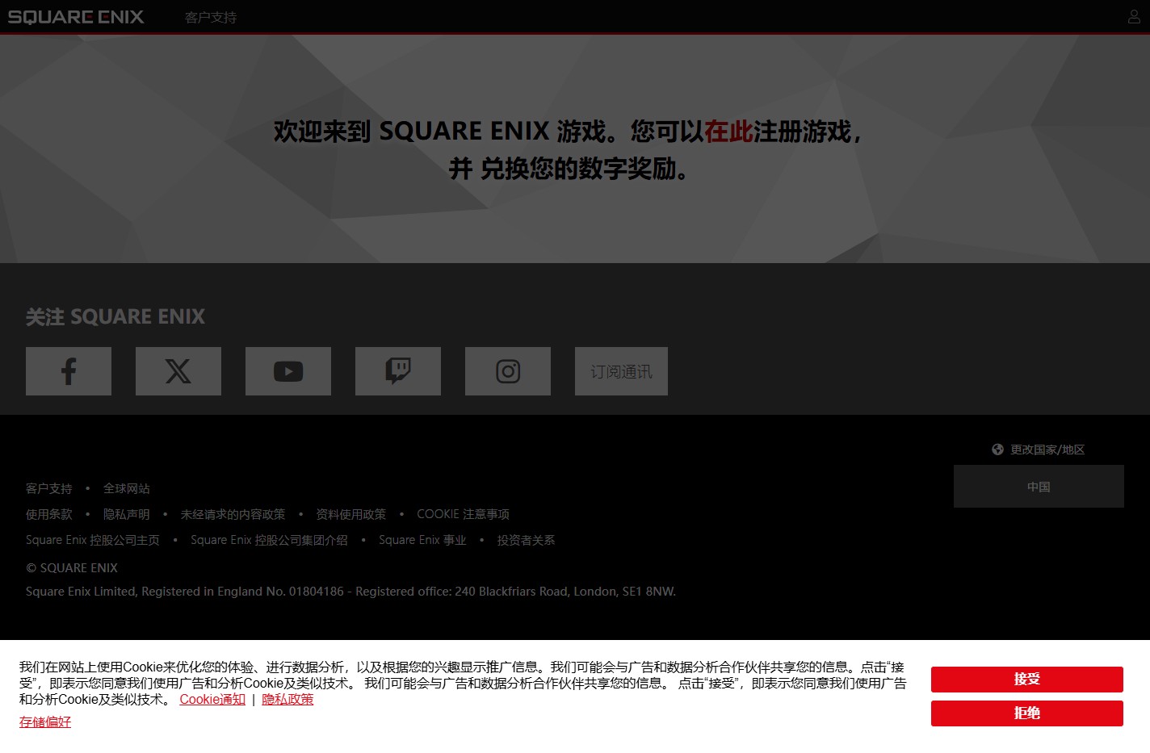This screenshot has width=1150, height=753.
Task: Reject cookies with the 拒绝 button
Action: pos(1027,713)
